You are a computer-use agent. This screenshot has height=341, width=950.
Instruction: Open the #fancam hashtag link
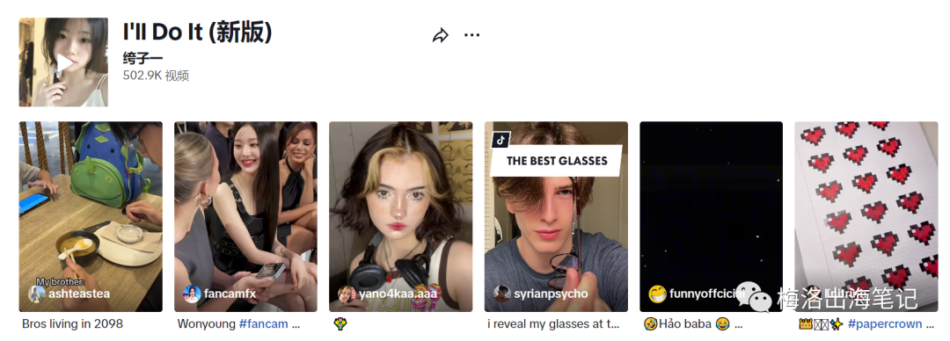pyautogui.click(x=264, y=324)
